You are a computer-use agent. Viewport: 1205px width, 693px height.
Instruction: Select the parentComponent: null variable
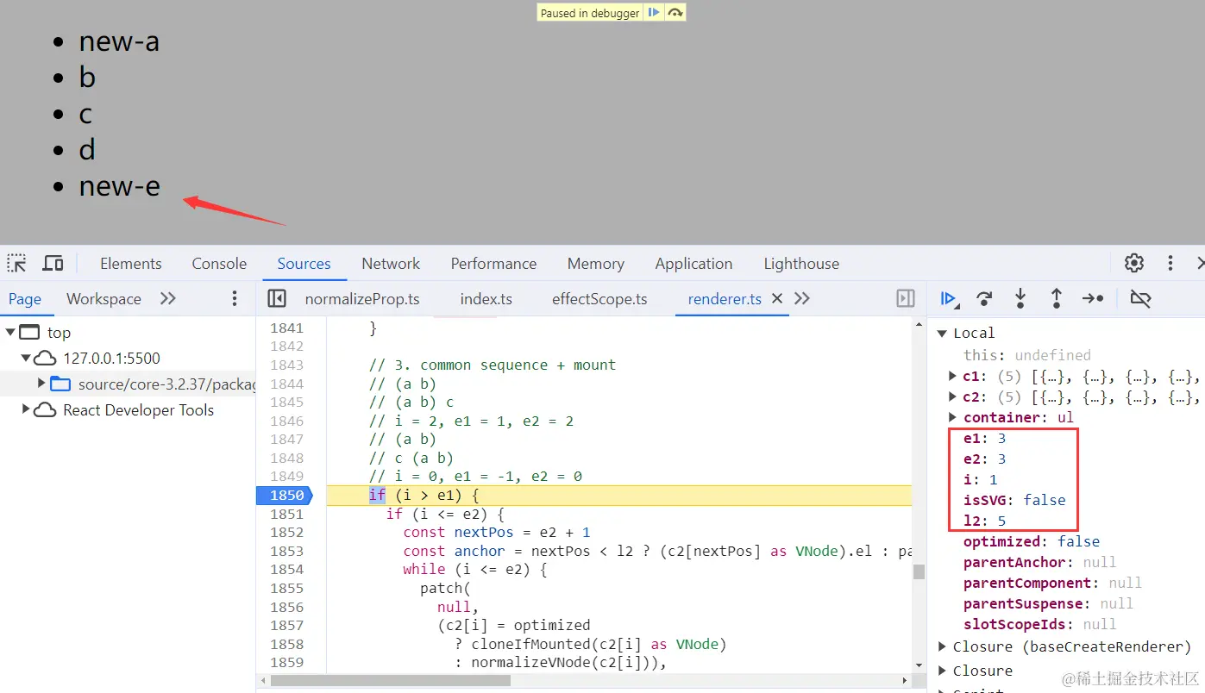tap(1052, 583)
